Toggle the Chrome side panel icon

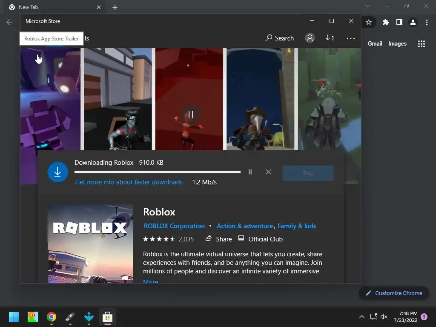coord(399,22)
